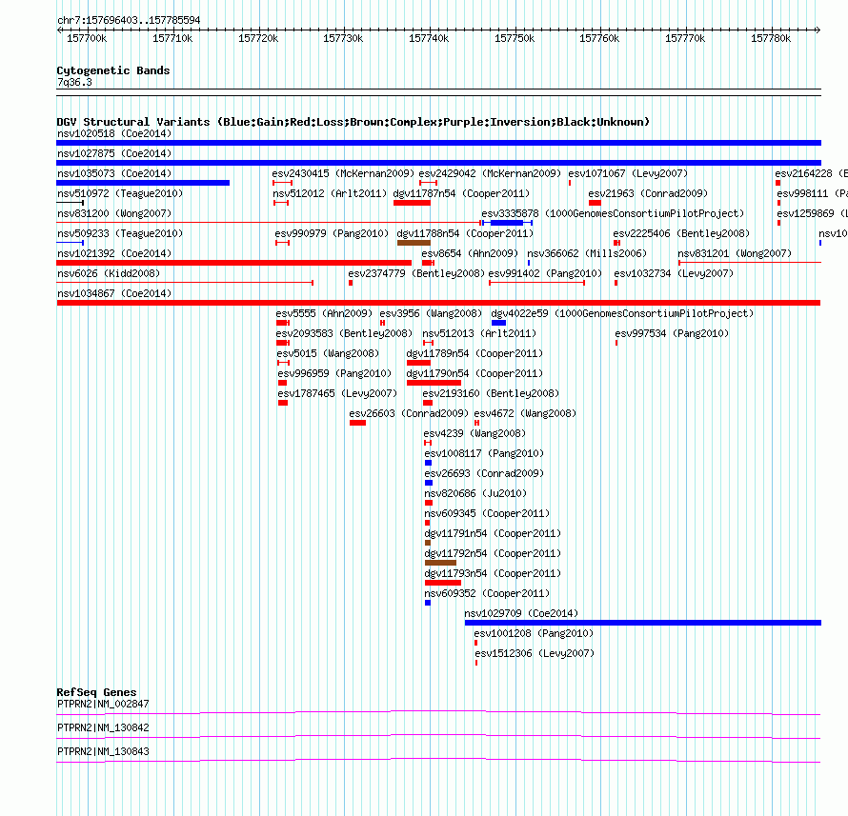The image size is (848, 816).
Task: Open variant nsv366062 (Mills2006)
Action: pos(587,253)
